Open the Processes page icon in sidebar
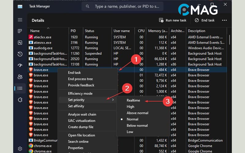Image resolution: width=245 pixels, height=153 pixels. [x=20, y=31]
